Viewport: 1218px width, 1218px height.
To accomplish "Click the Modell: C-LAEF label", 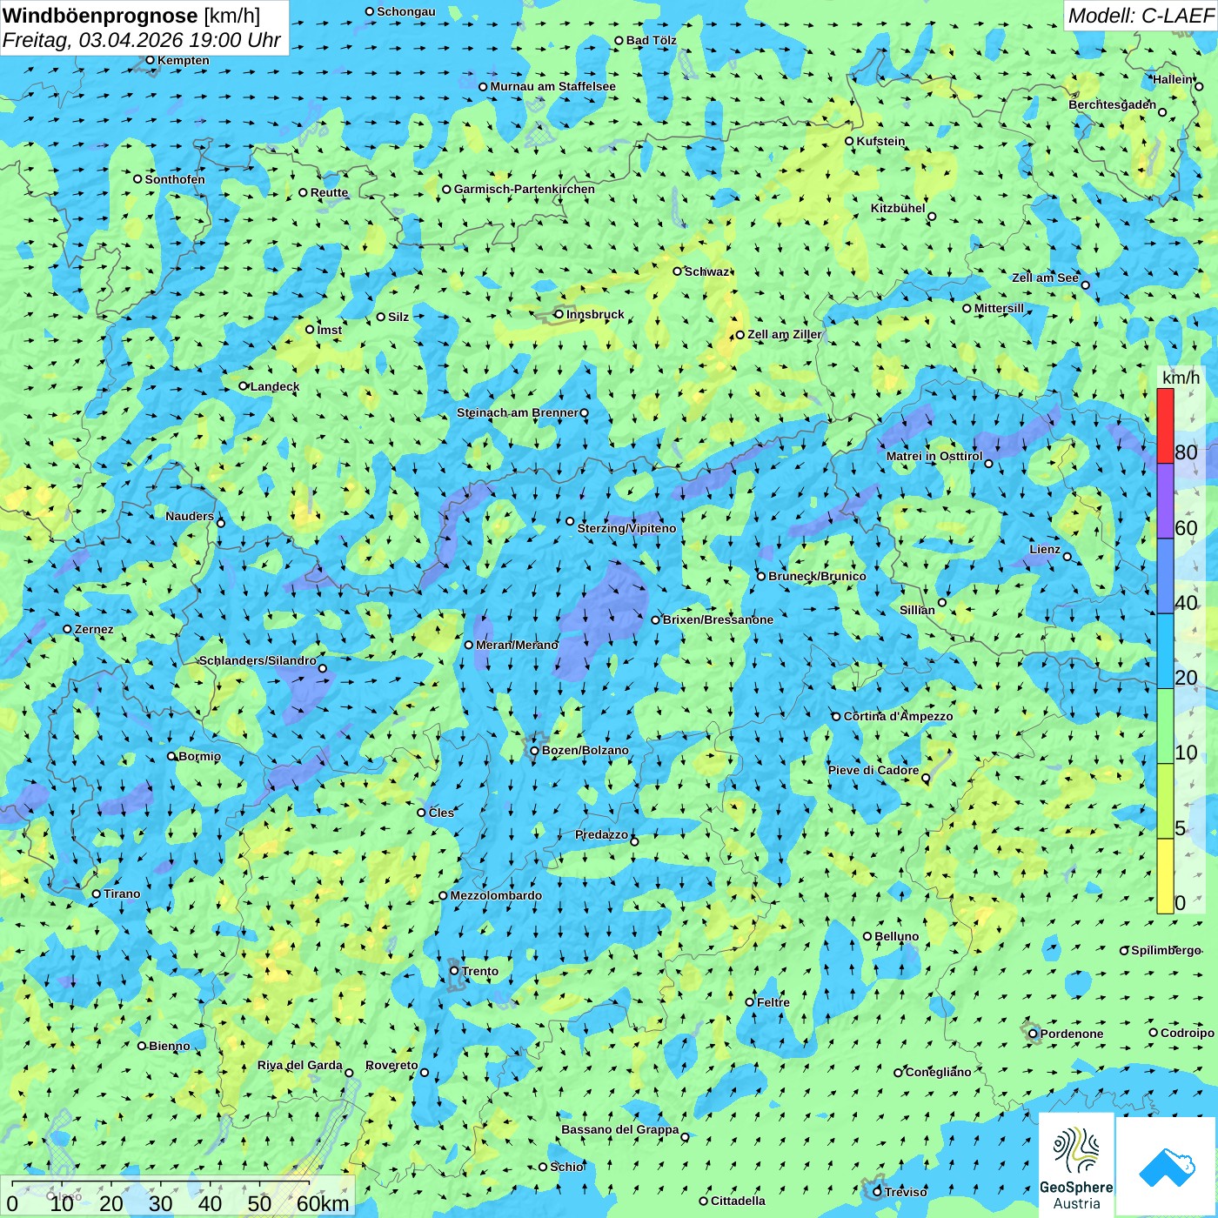I will tap(1141, 16).
